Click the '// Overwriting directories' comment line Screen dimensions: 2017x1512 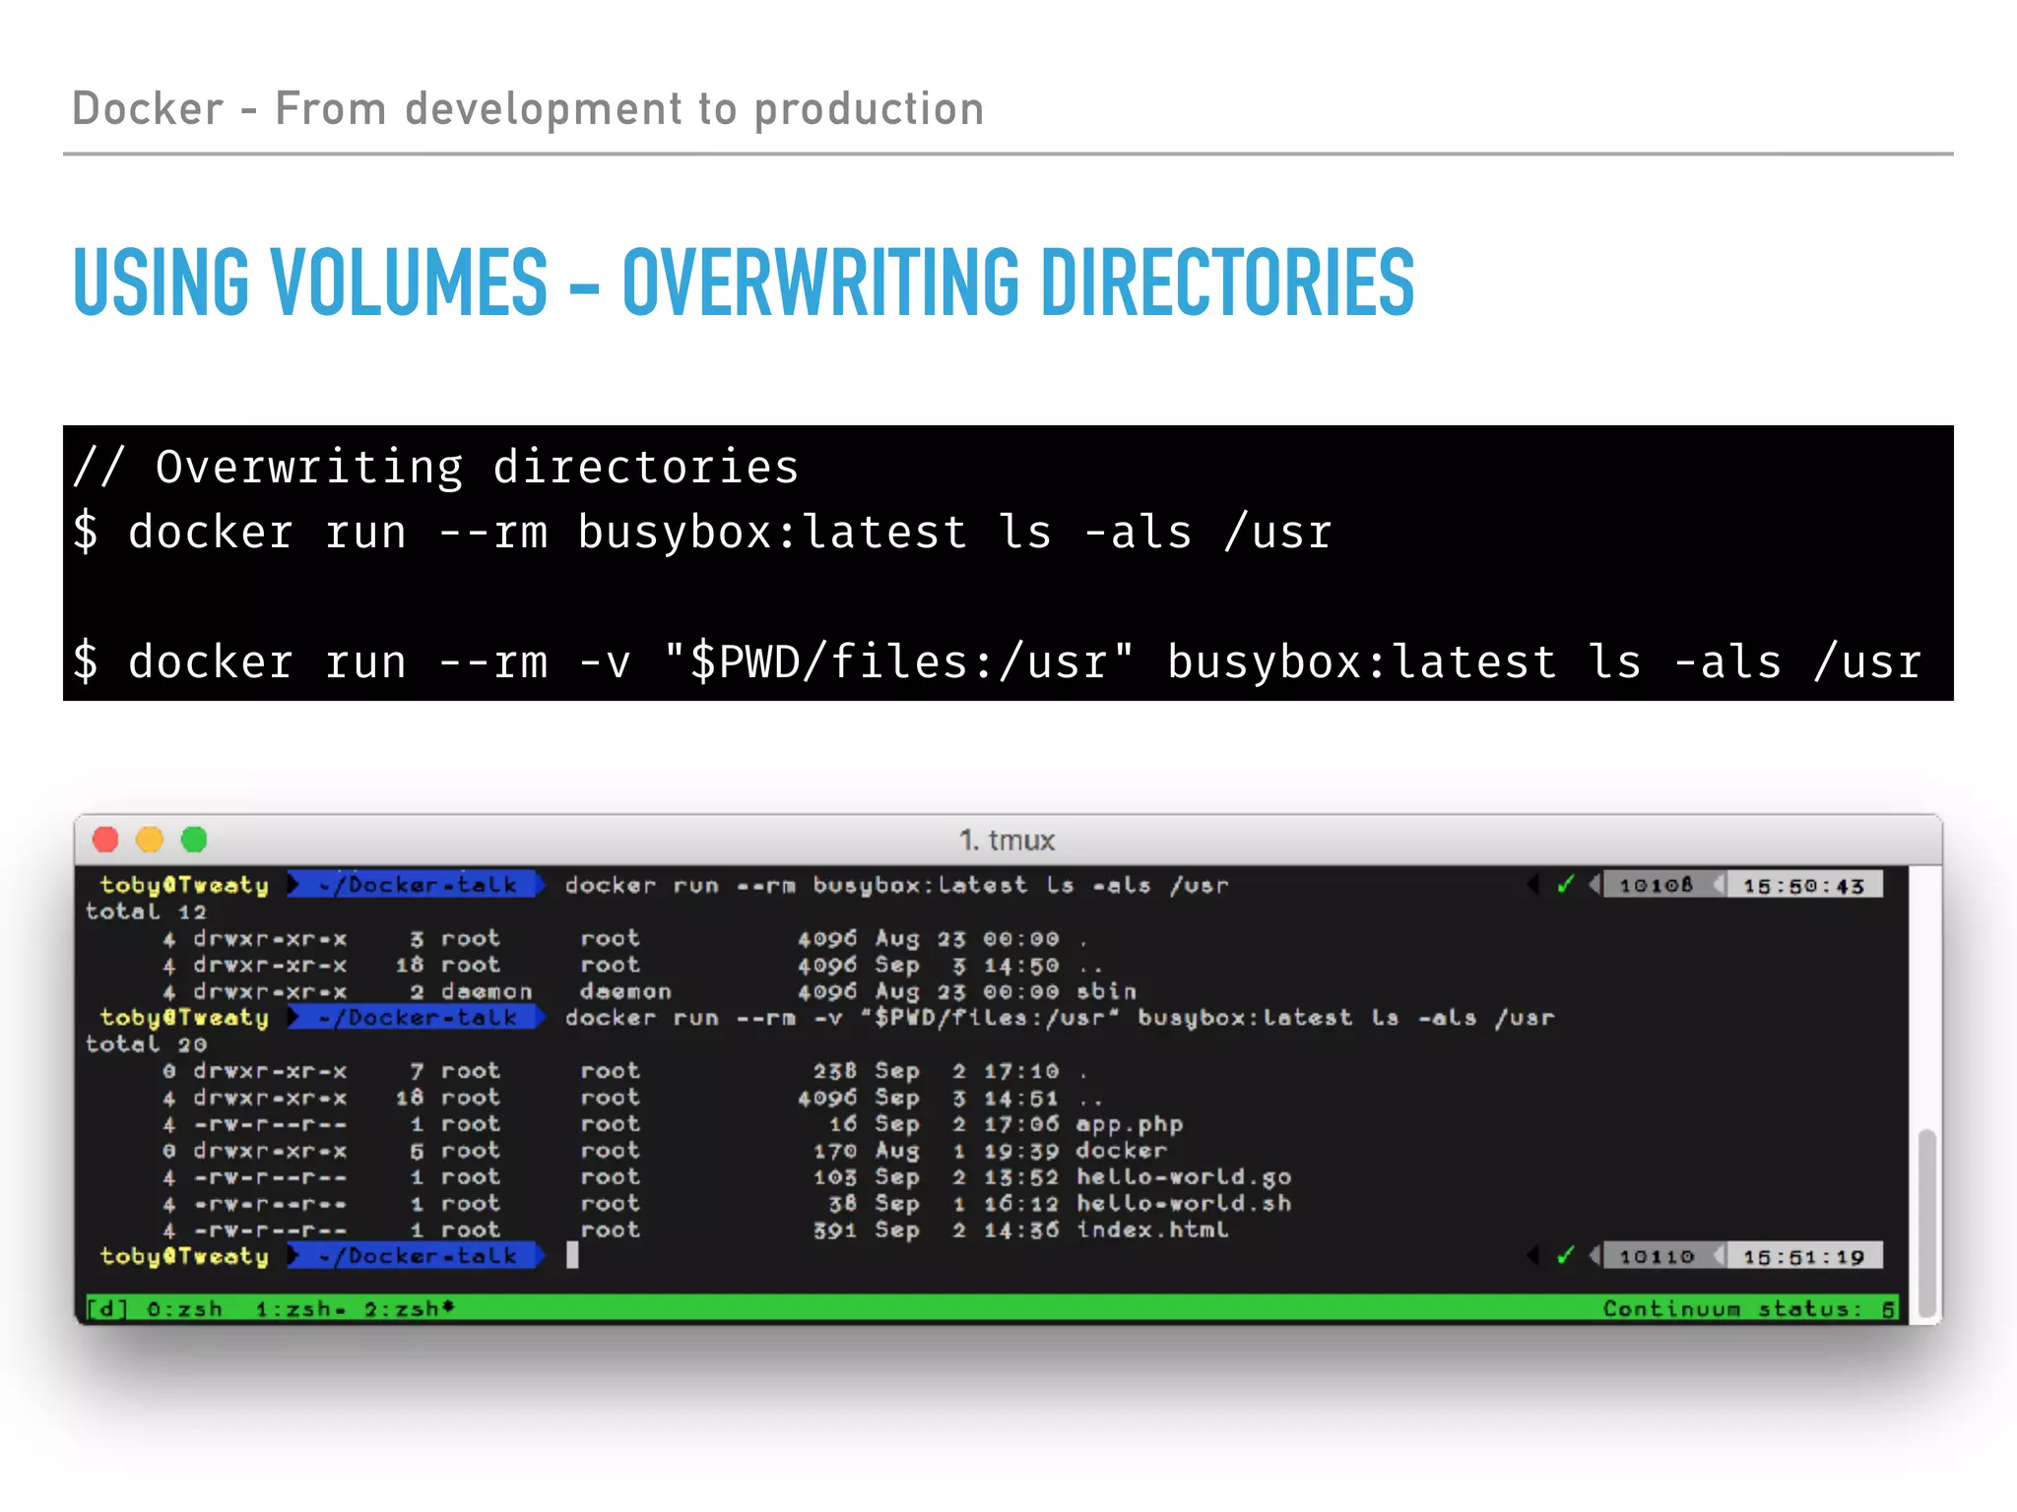[x=435, y=467]
